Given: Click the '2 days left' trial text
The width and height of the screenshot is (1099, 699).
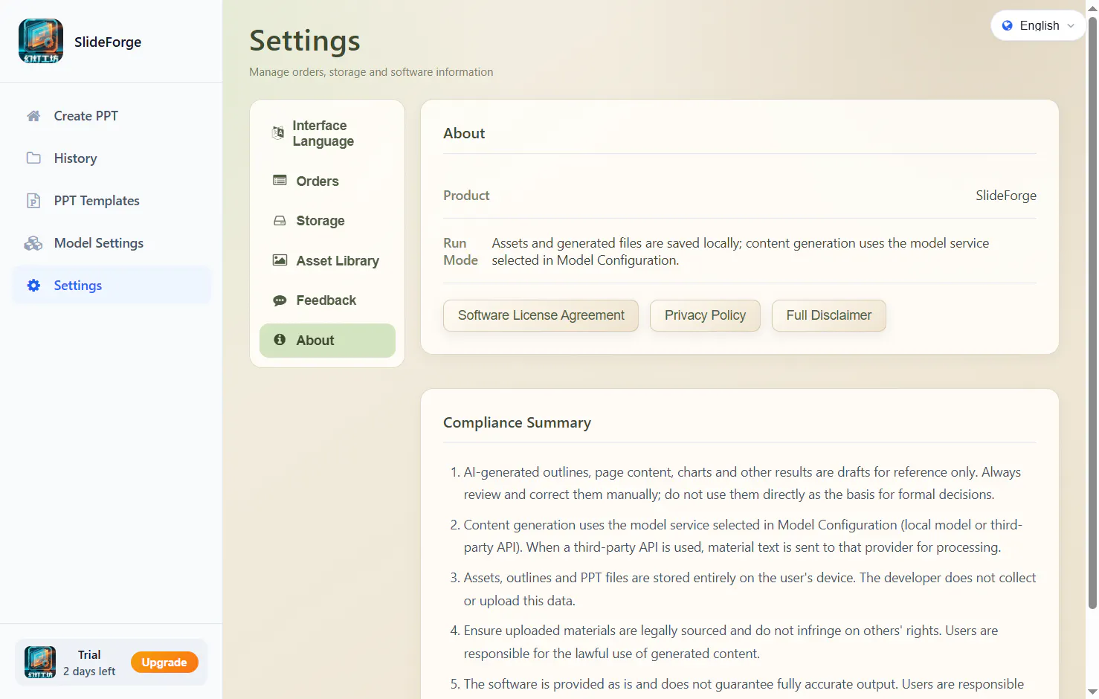Looking at the screenshot, I should 89,671.
